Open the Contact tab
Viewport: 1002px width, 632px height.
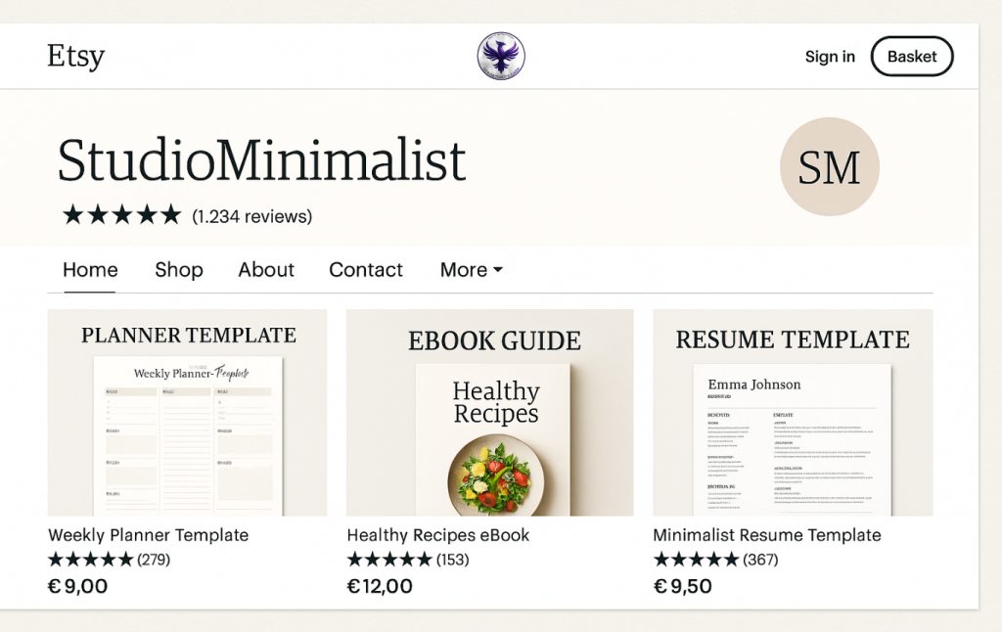click(366, 270)
